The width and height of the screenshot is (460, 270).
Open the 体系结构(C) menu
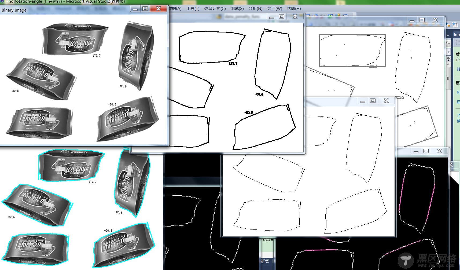coord(215,9)
